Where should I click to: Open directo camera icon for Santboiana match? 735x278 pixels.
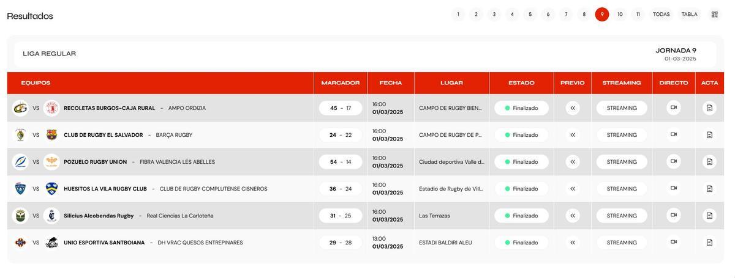point(674,242)
